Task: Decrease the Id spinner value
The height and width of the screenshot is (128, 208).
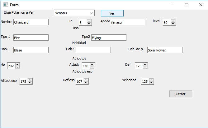Action: [x=89, y=24]
